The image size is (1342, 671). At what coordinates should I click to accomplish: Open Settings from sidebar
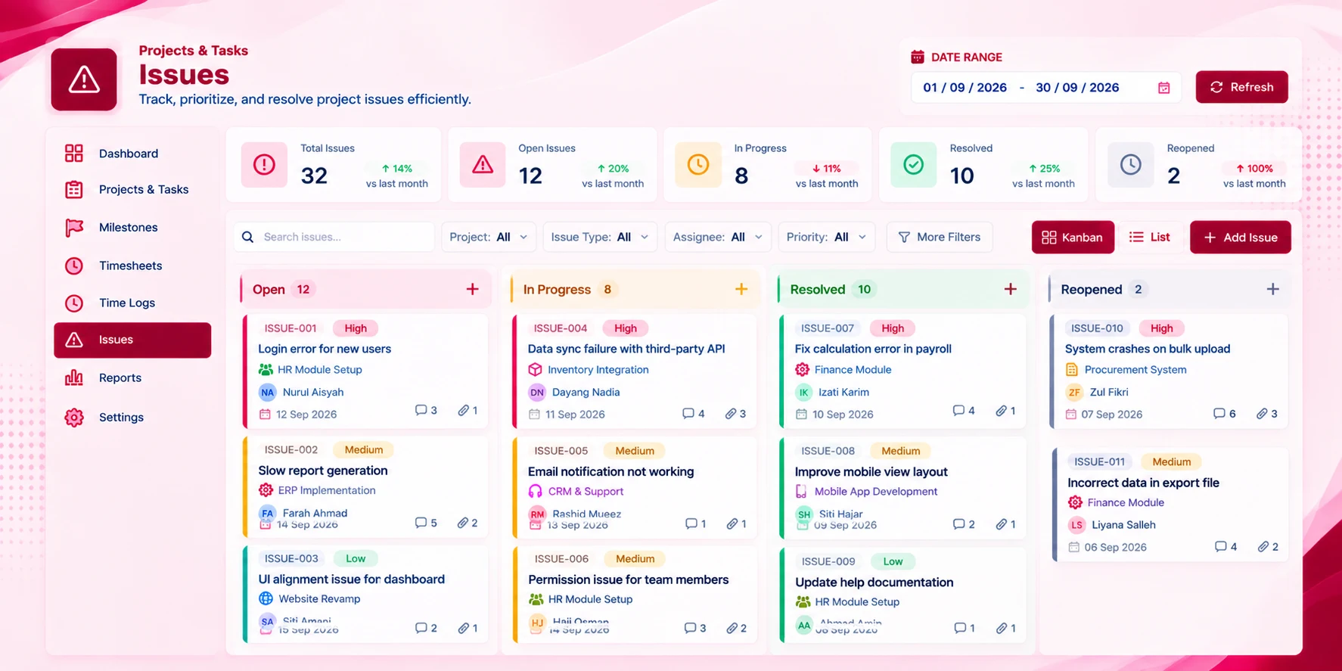132,417
